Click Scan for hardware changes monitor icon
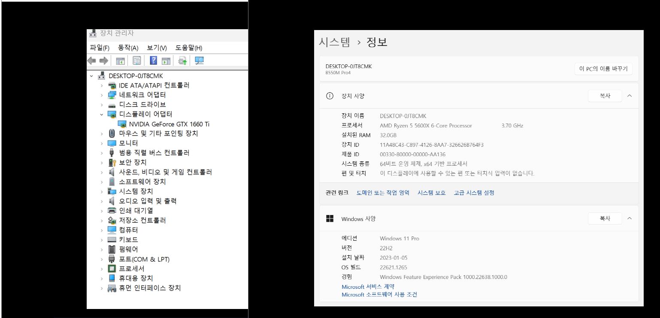 [x=199, y=61]
